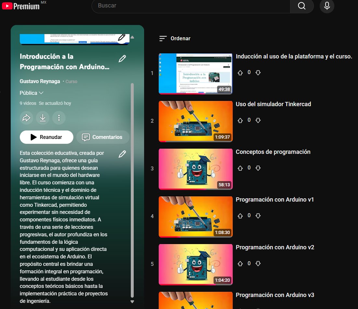Click the magnifying glass search button
Viewport: 358px width, 309px height.
click(x=302, y=6)
